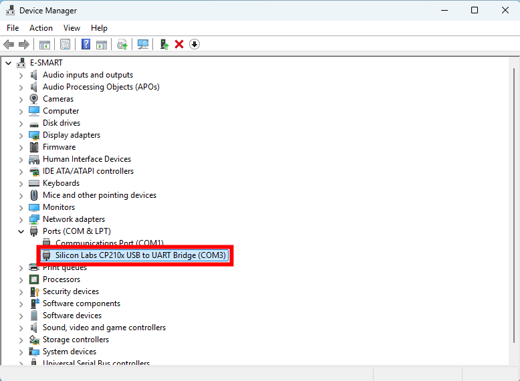Click the Processors category icon

pyautogui.click(x=34, y=279)
